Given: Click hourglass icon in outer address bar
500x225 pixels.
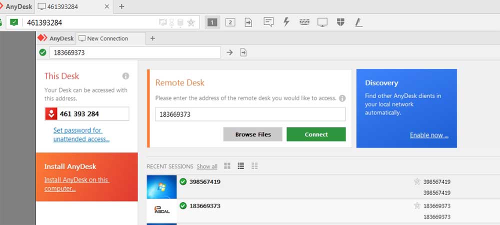Looking at the screenshot, I should click(x=171, y=22).
